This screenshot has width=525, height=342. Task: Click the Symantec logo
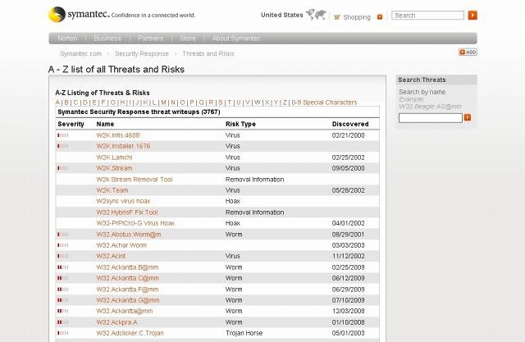[79, 15]
